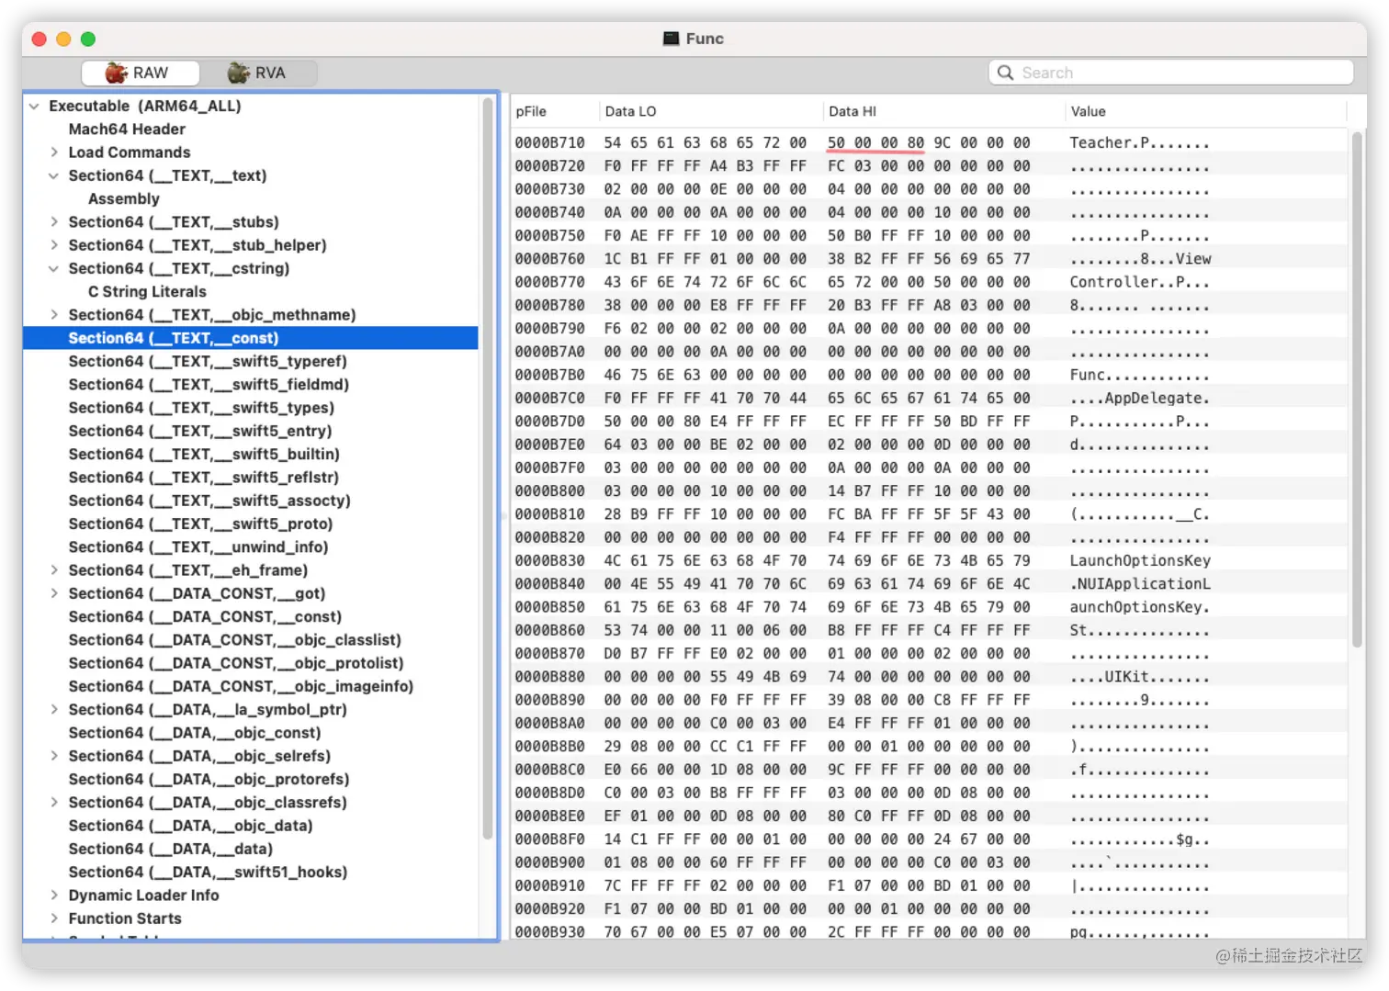Expand the Load Commands node

54,152
